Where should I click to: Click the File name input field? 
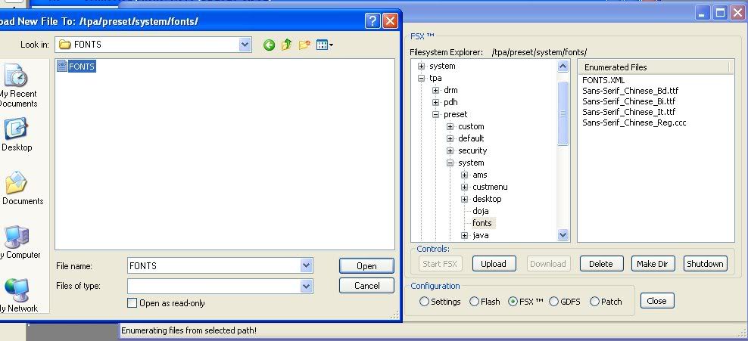213,265
